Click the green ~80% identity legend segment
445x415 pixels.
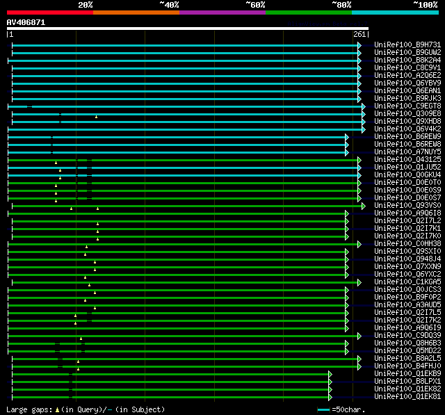coord(309,13)
